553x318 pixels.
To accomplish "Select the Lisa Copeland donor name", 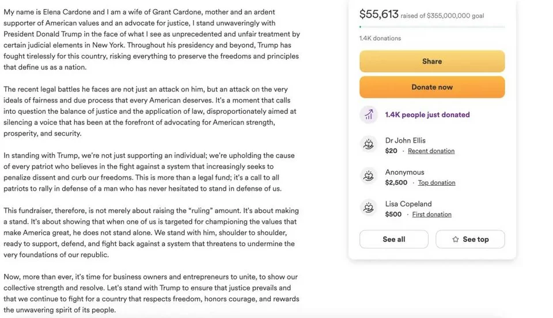I will coord(408,204).
